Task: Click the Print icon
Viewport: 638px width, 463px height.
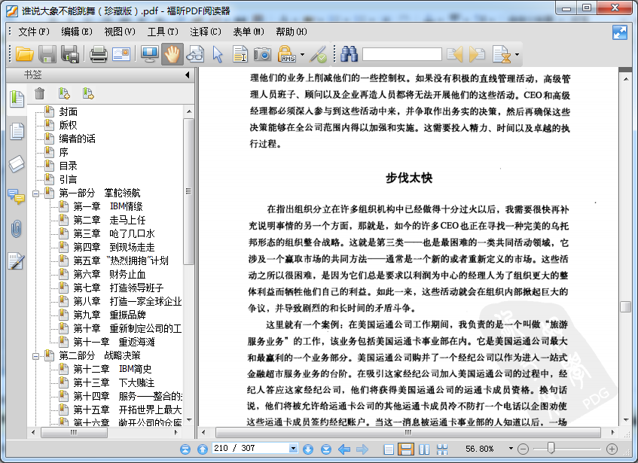Action: pyautogui.click(x=98, y=54)
